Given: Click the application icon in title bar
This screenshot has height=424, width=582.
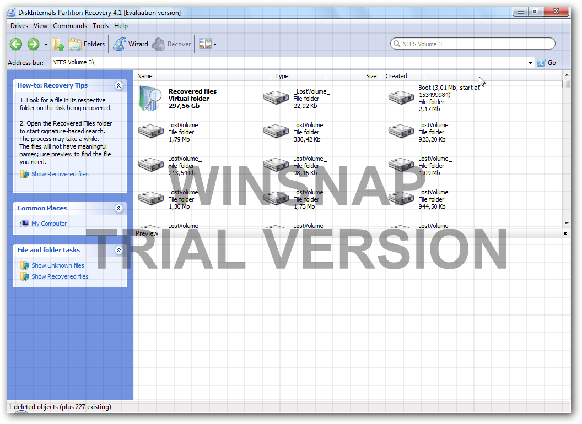Looking at the screenshot, I should click(x=12, y=12).
